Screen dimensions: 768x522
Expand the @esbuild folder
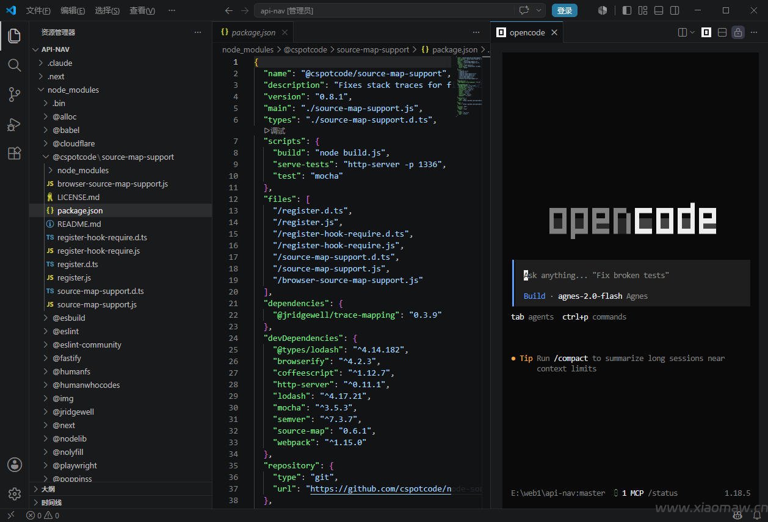coord(121,318)
